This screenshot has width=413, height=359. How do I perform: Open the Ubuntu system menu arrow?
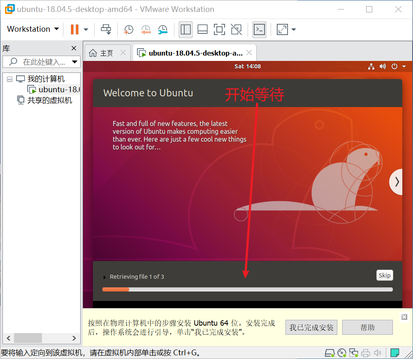pos(404,66)
